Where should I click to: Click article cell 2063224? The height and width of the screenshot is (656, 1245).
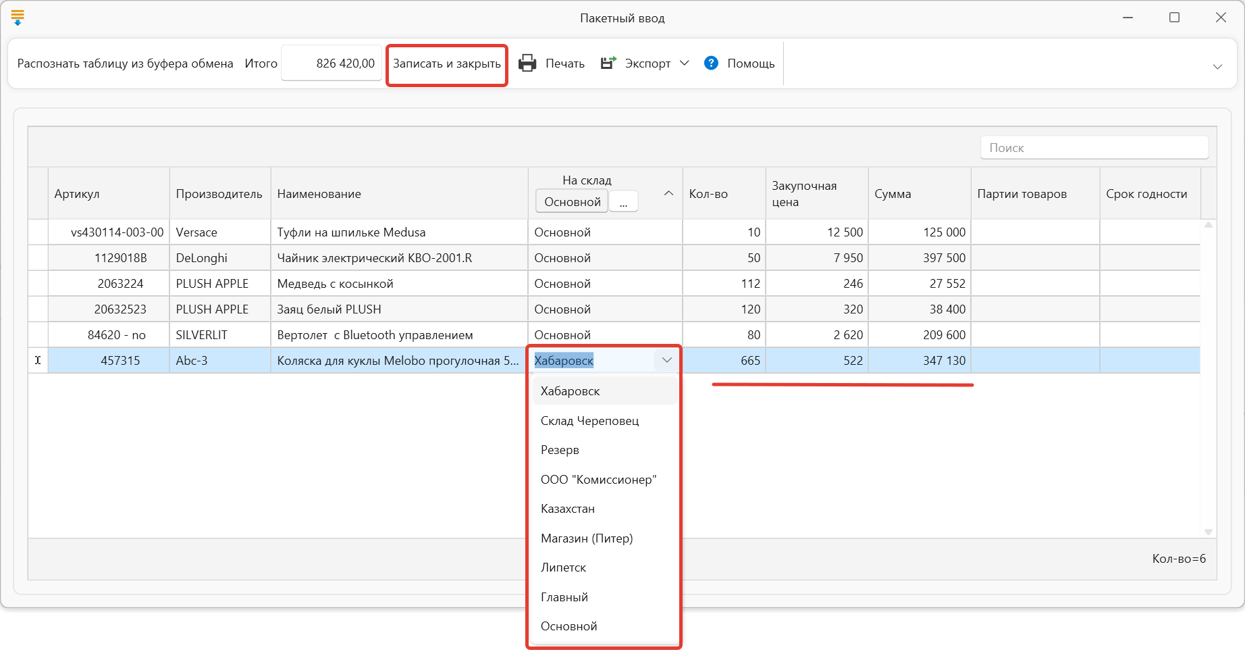(x=109, y=283)
